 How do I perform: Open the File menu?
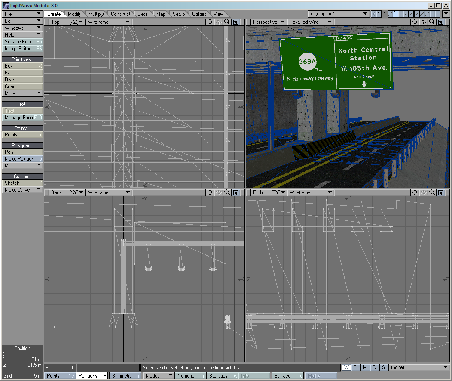click(22, 14)
